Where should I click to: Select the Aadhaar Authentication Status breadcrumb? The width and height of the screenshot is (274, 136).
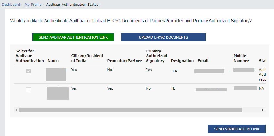tap(72, 5)
